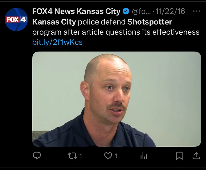View tweet analytics bar chart icon
The width and height of the screenshot is (206, 170).
click(144, 156)
